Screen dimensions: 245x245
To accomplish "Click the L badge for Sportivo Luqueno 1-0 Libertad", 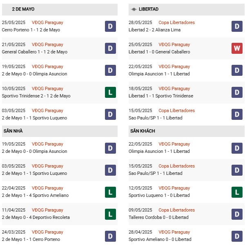I will tap(237, 192).
